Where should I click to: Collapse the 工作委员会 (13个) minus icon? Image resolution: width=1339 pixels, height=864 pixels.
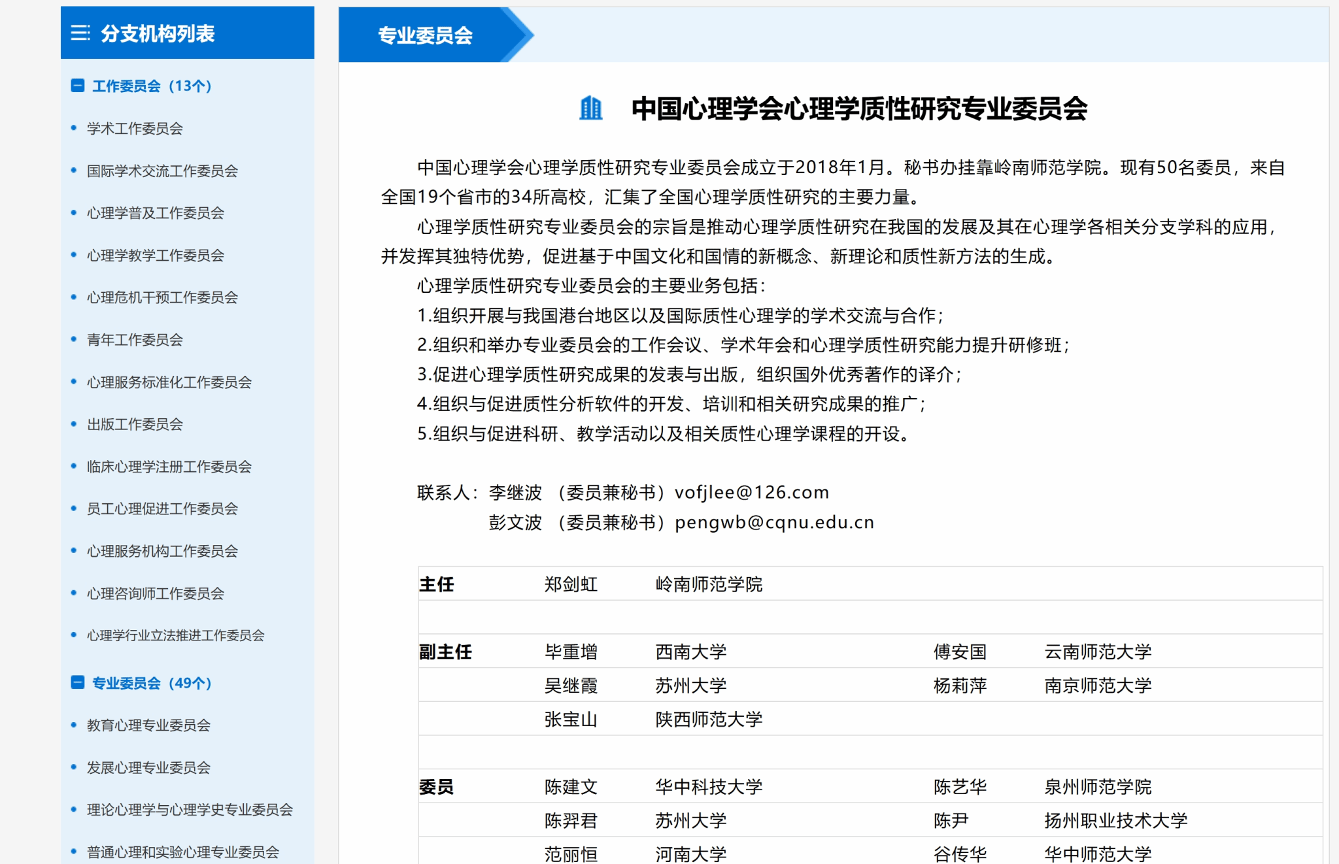click(x=77, y=86)
